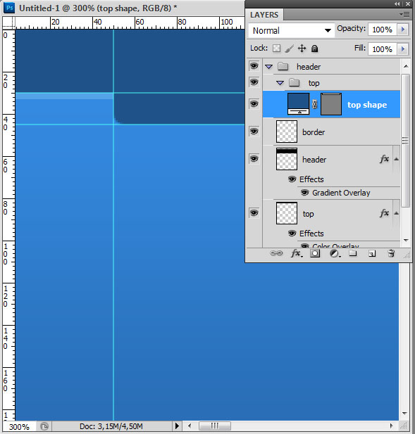Collapse header layer effects arrow
Image resolution: width=415 pixels, height=434 pixels.
(397, 159)
